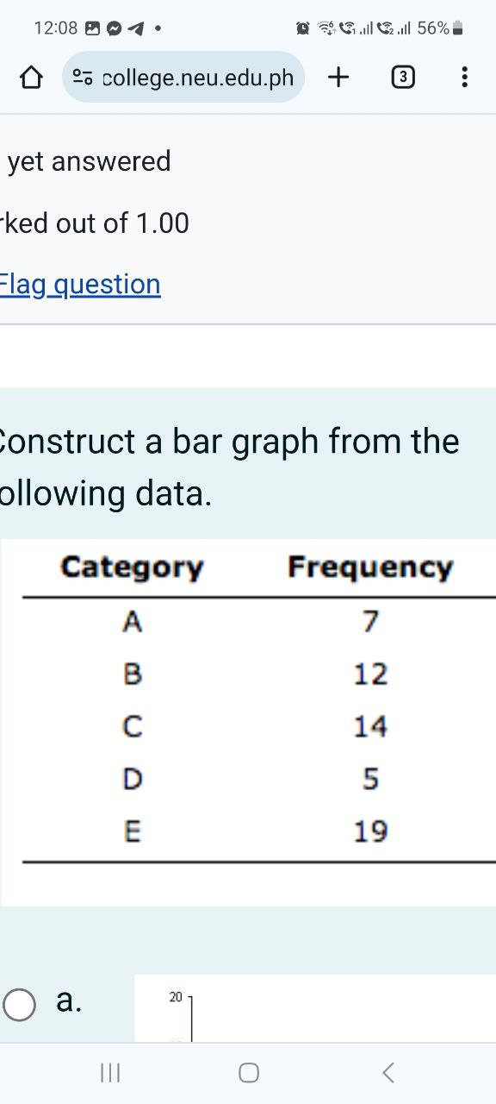Tap the home button in the navigation bar

pos(248,1073)
